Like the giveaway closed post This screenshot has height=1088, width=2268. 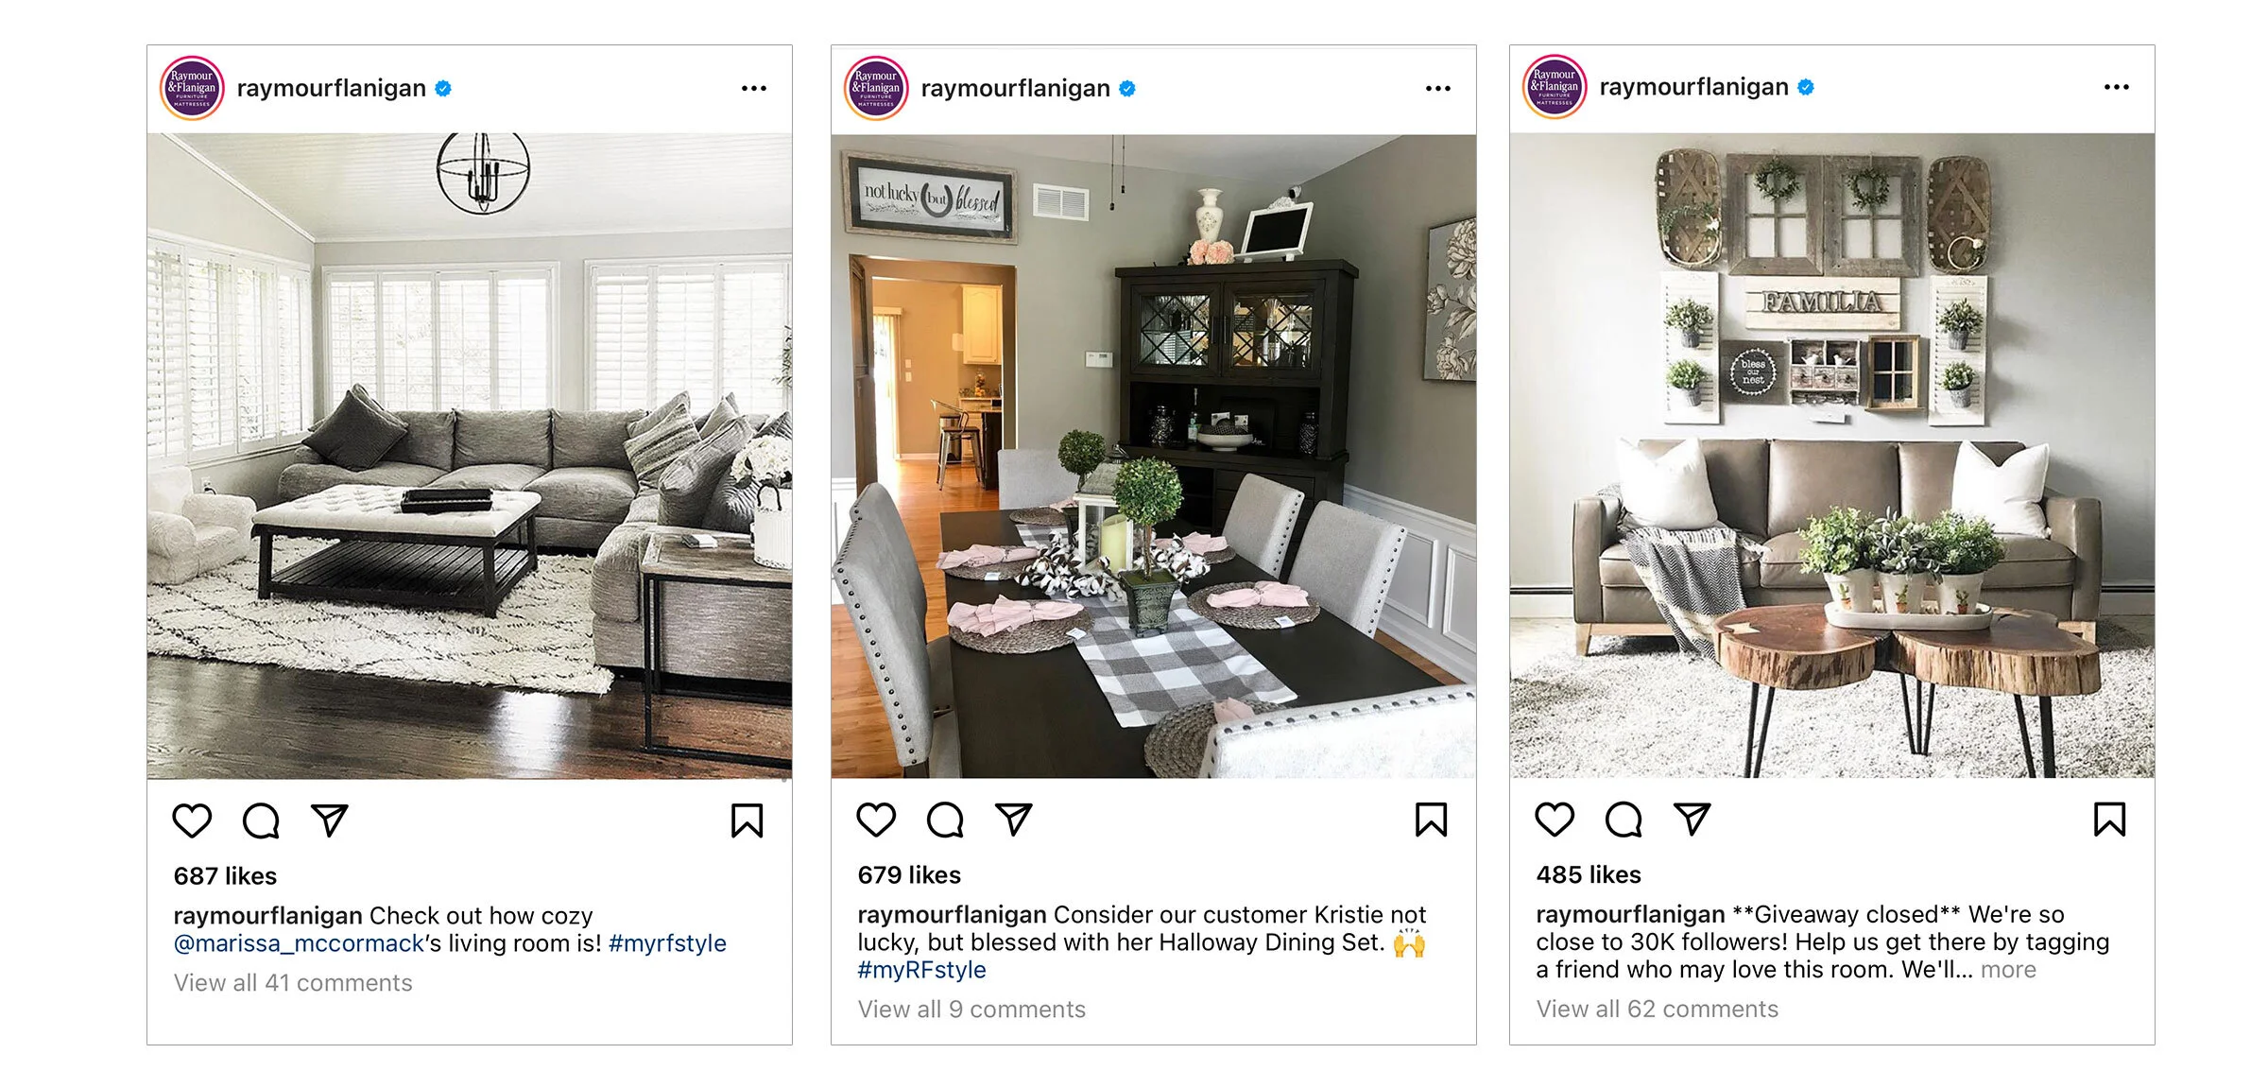tap(1555, 820)
